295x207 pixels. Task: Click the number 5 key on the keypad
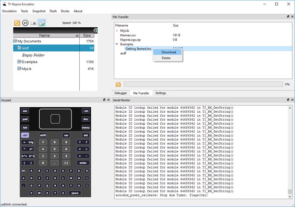click(54, 149)
